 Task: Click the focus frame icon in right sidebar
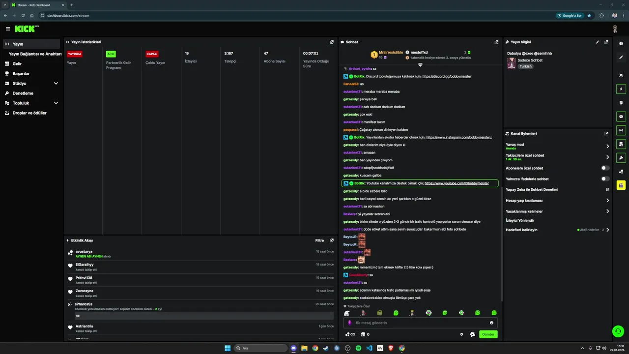pyautogui.click(x=621, y=75)
